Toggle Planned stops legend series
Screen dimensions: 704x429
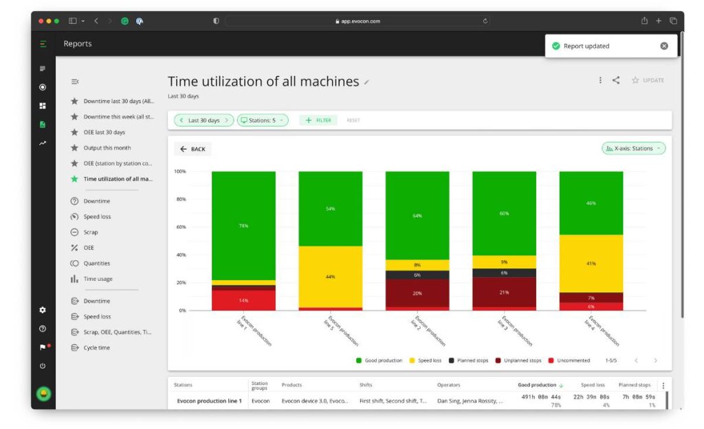(468, 360)
